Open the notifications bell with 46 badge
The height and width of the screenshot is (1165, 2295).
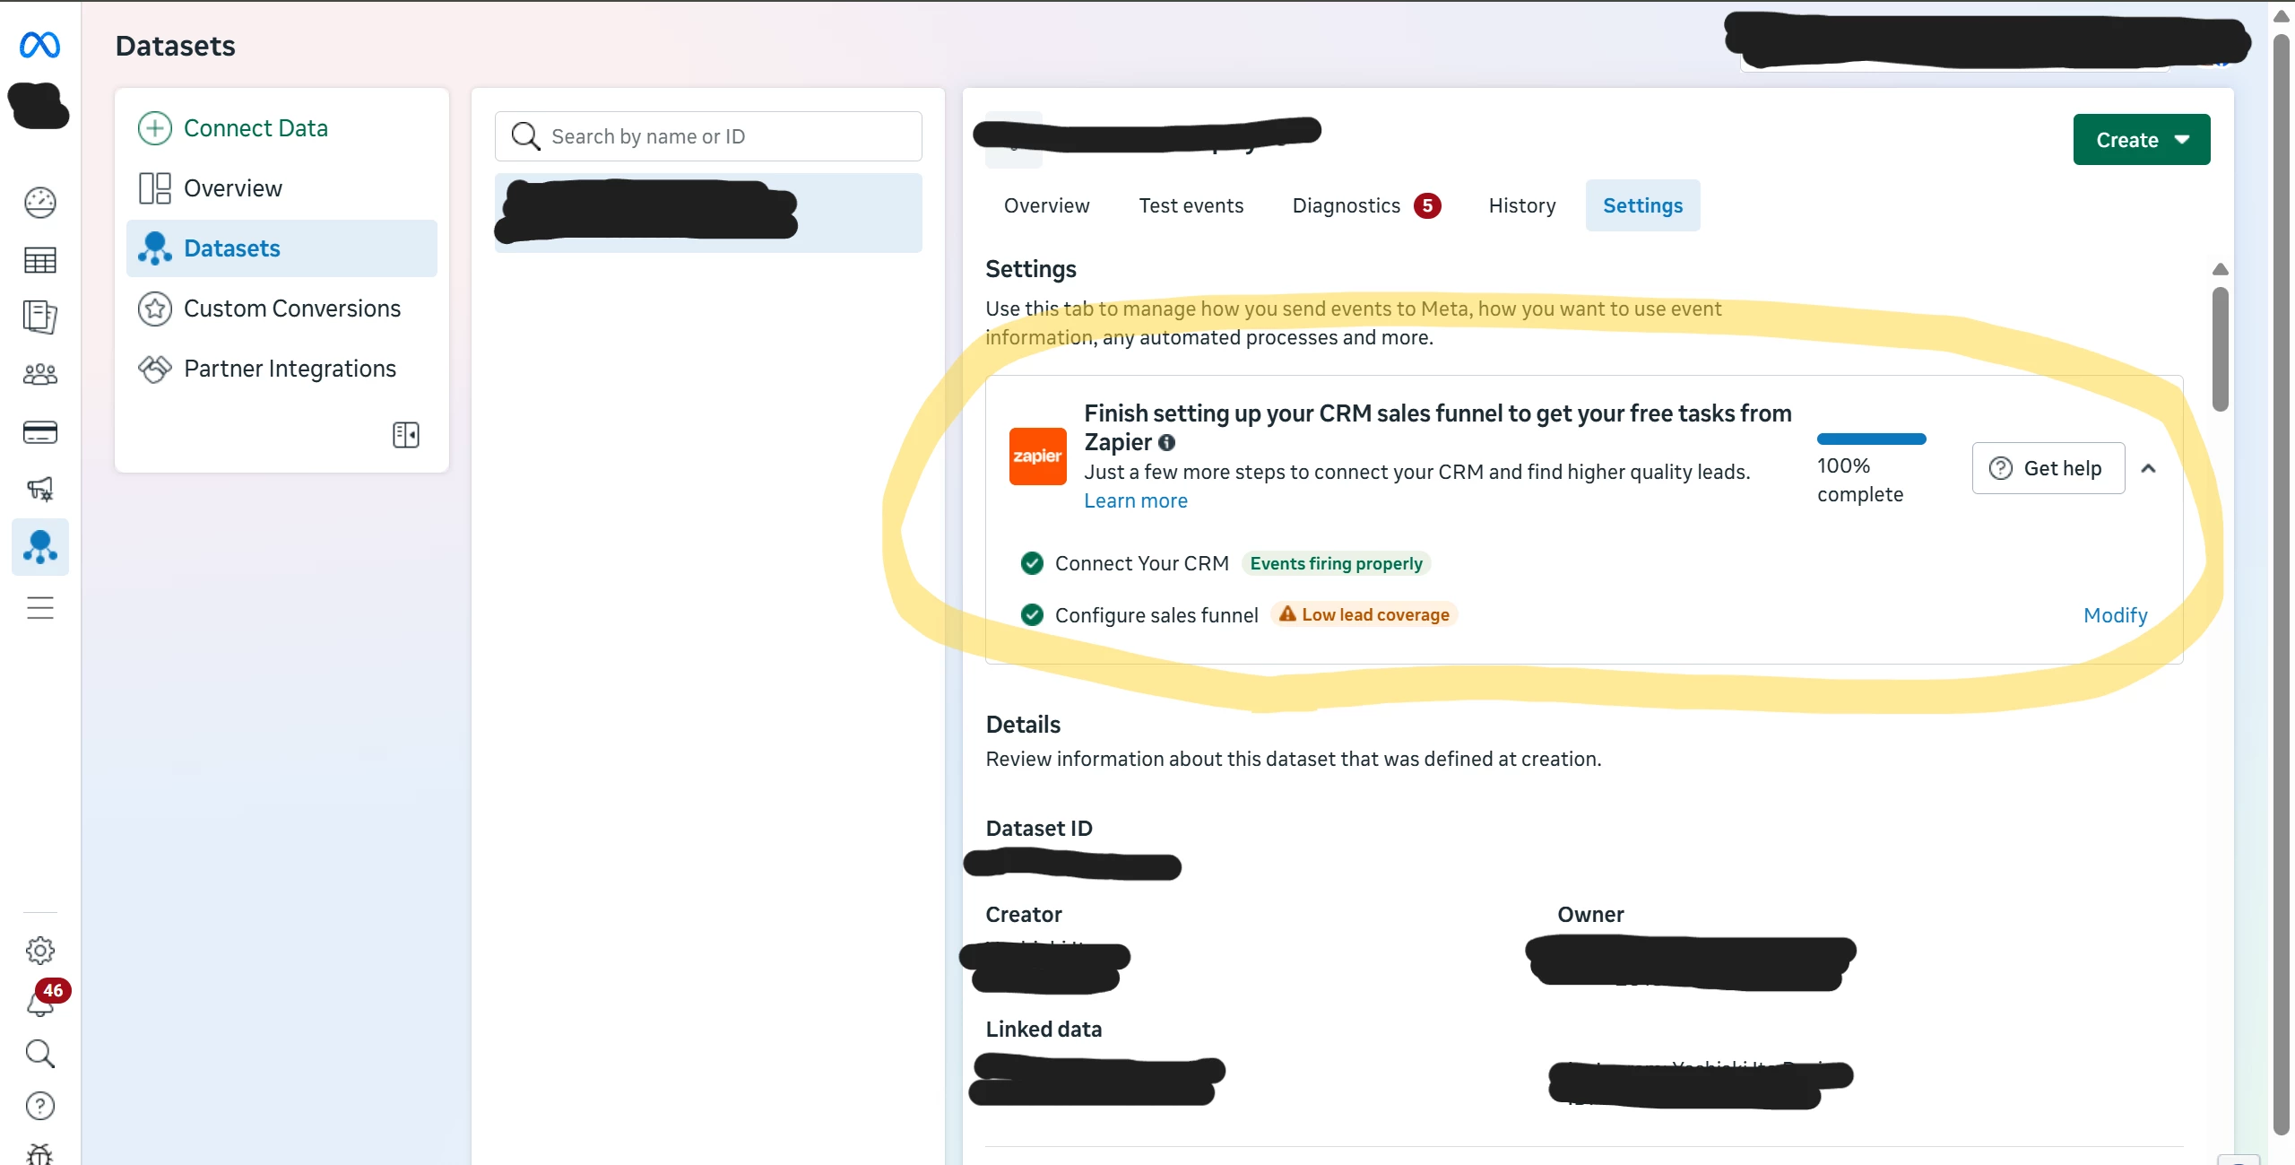point(41,1001)
